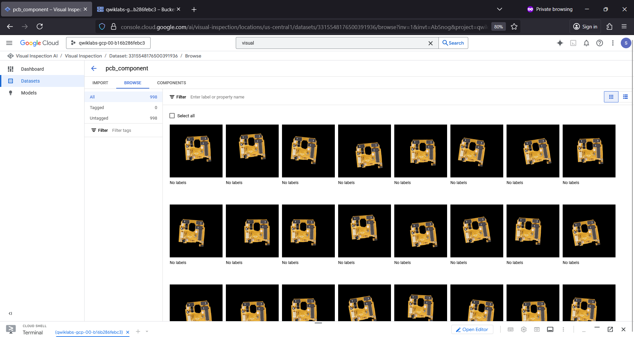Viewport: 634px width, 337px height.
Task: Toggle Cloud Shell terminal layout icon
Action: [x=550, y=329]
